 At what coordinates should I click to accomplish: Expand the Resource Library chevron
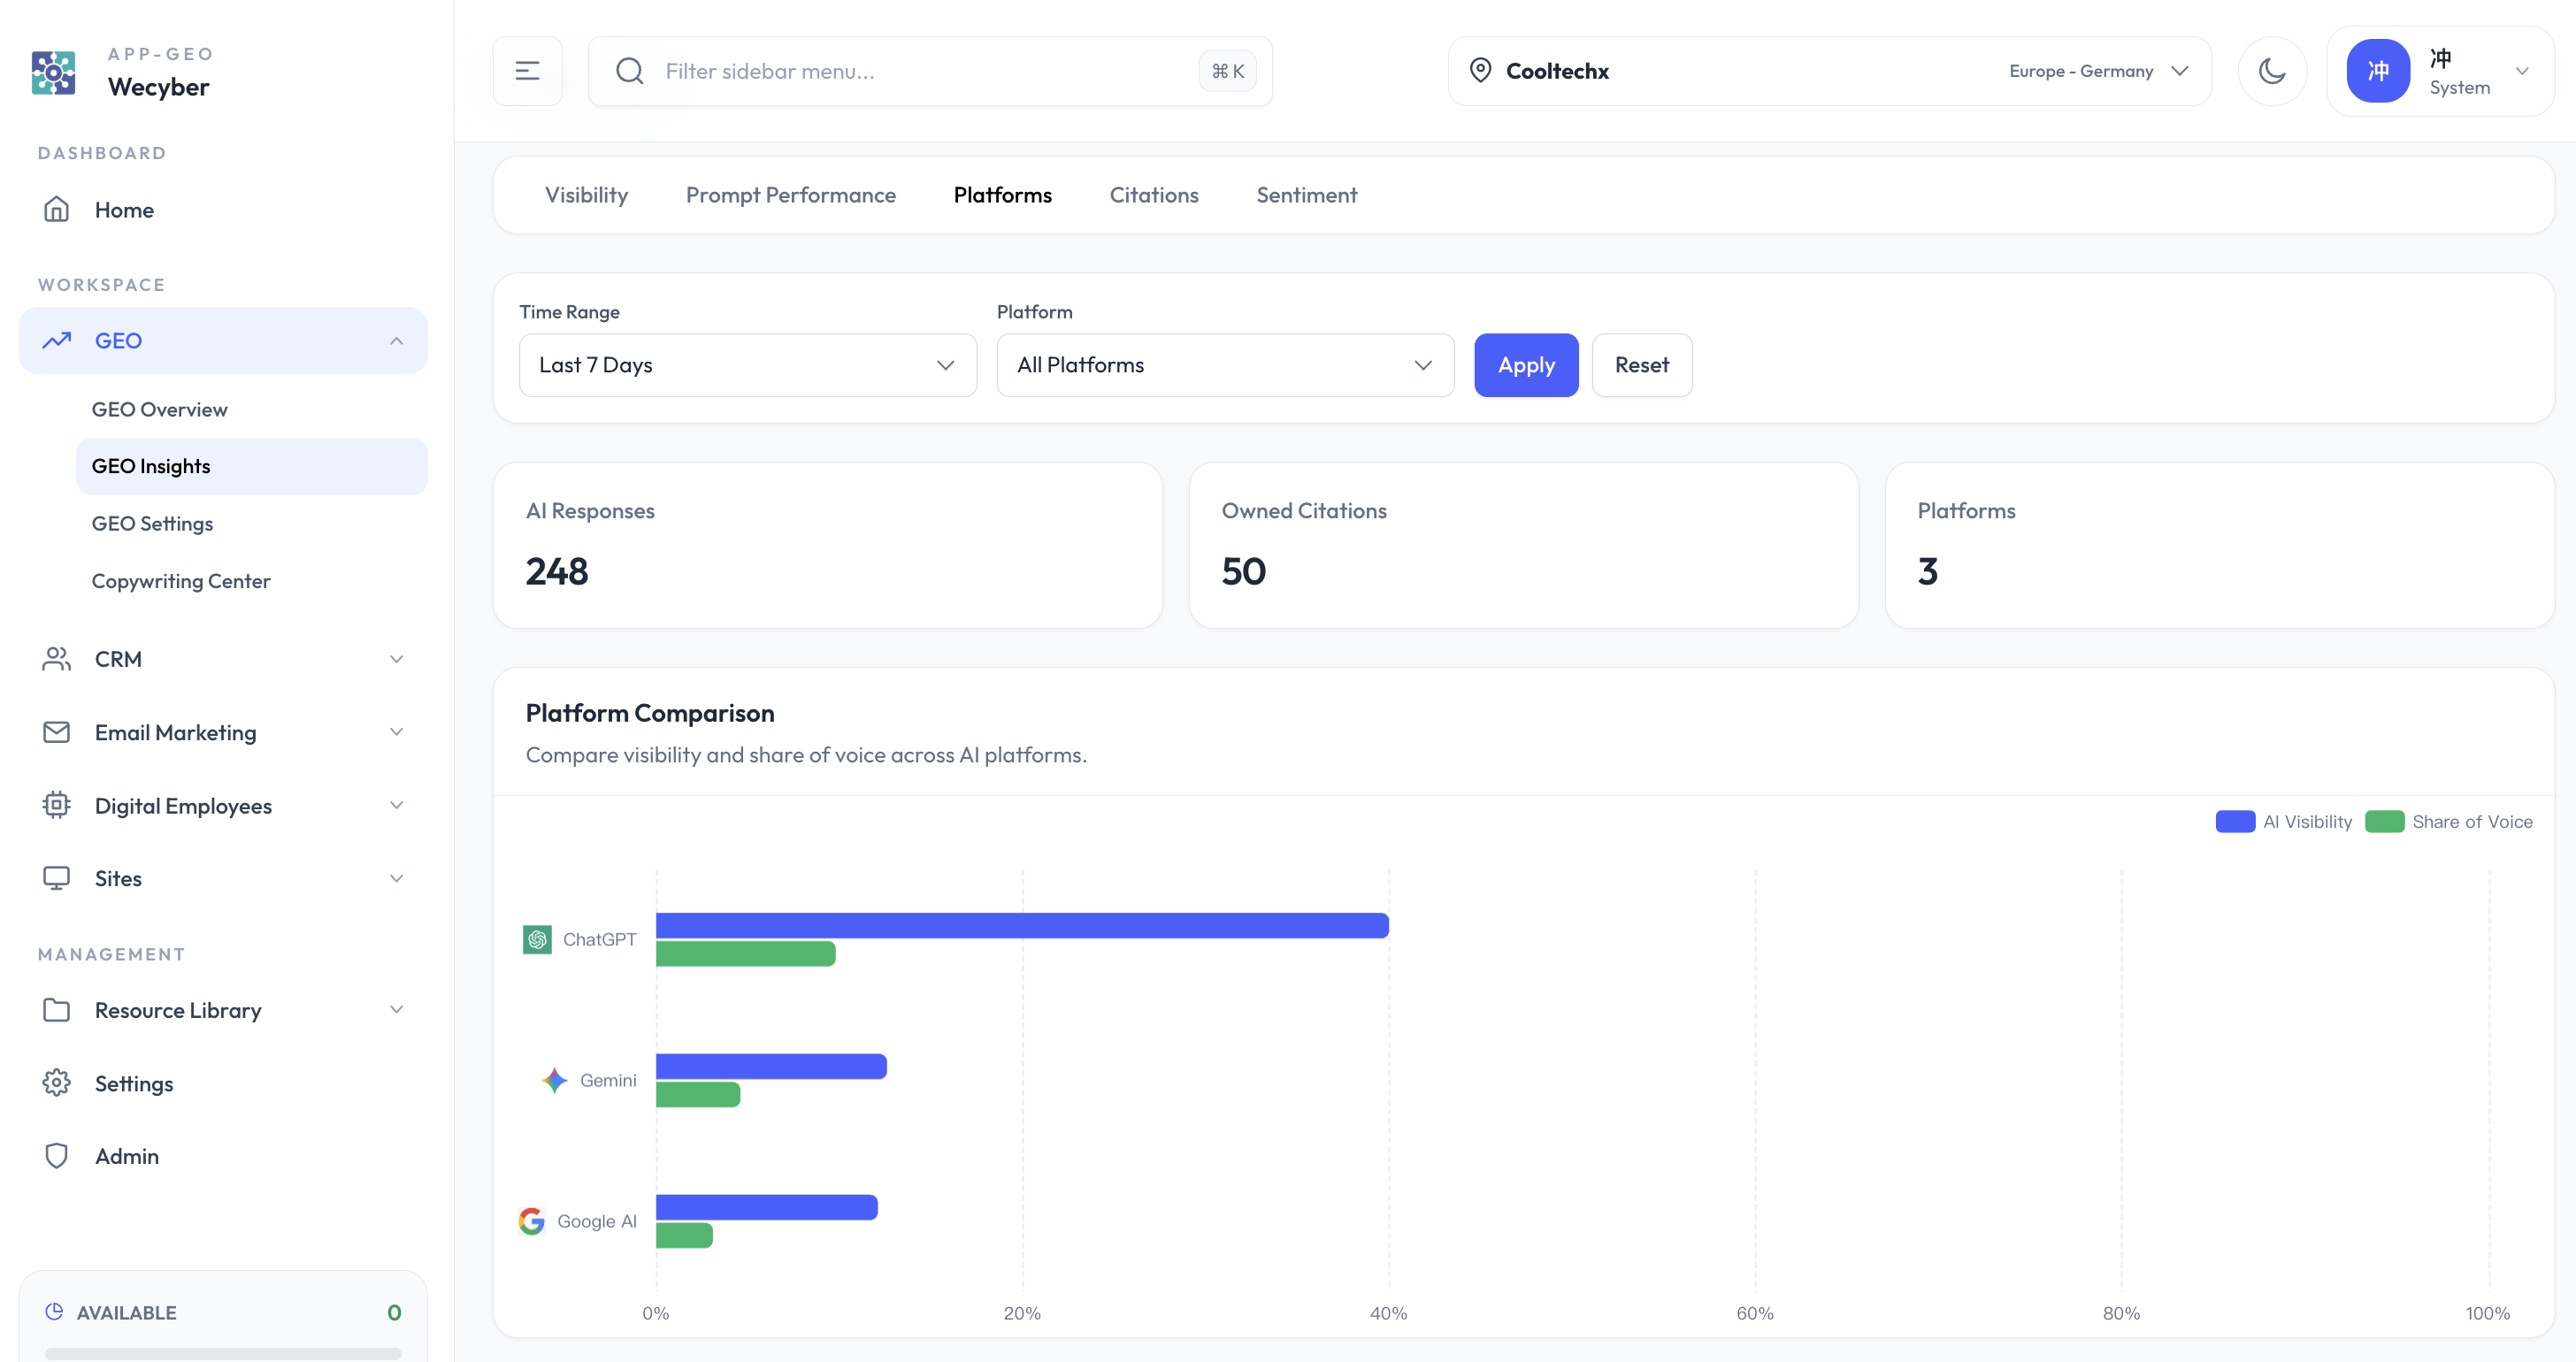coord(397,1010)
